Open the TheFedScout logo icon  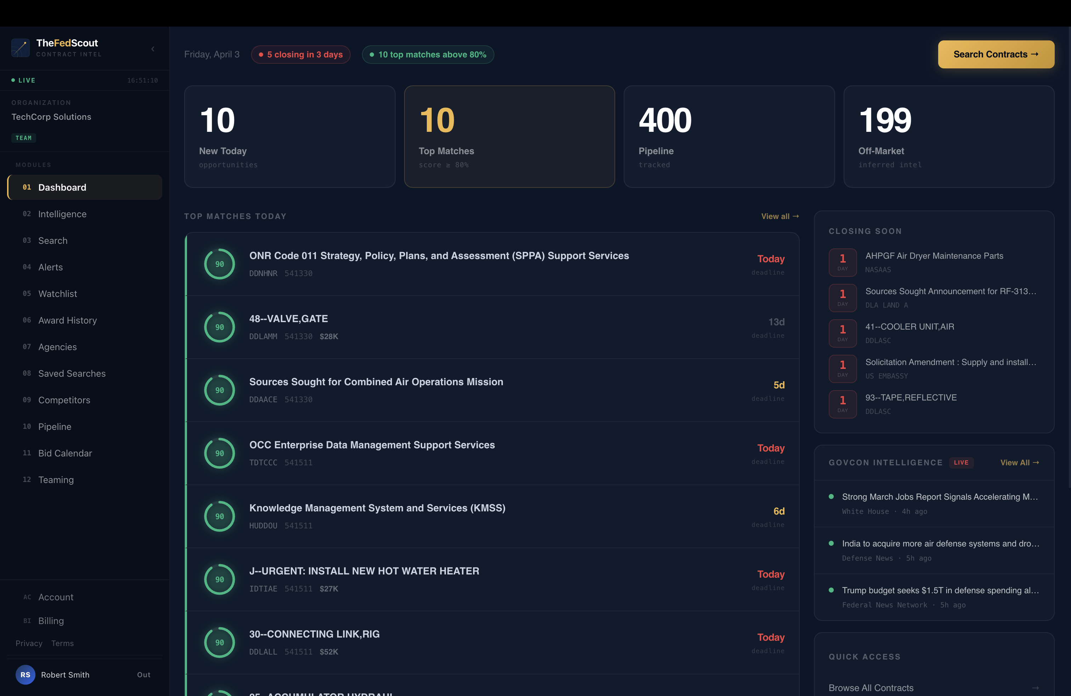click(20, 48)
